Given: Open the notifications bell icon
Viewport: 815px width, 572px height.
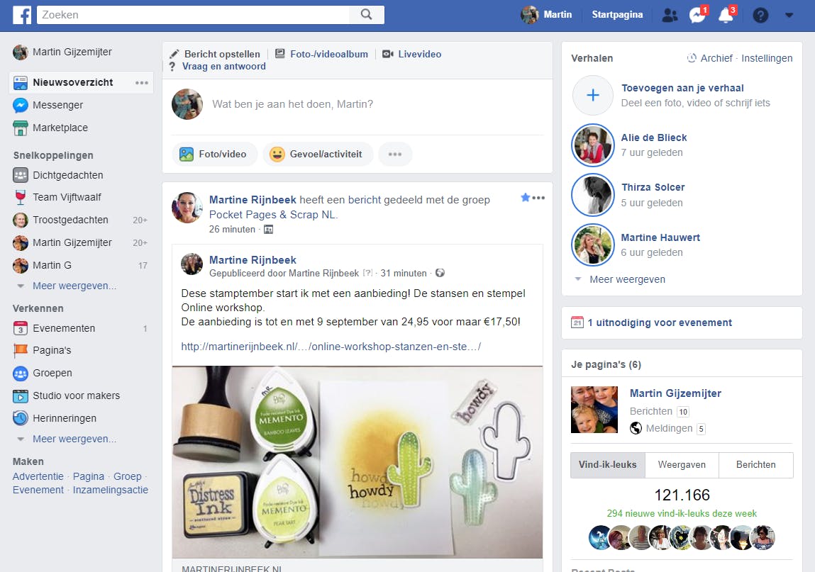Looking at the screenshot, I should point(726,15).
